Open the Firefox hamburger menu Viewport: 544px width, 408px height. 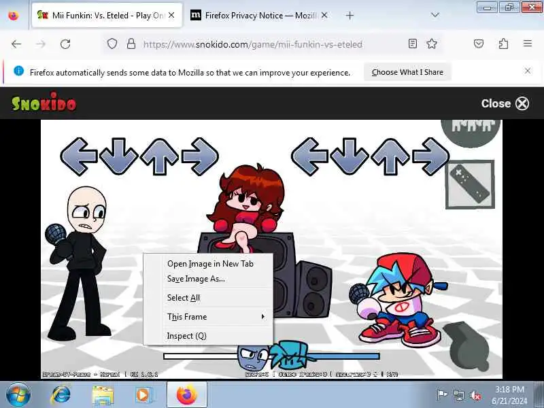(x=528, y=44)
